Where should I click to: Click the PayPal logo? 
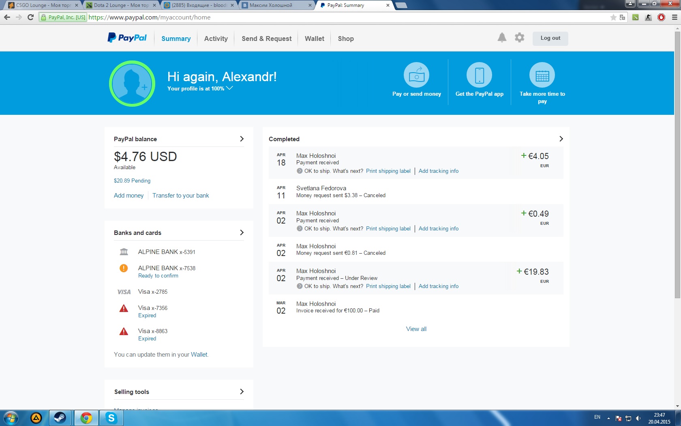pos(127,38)
